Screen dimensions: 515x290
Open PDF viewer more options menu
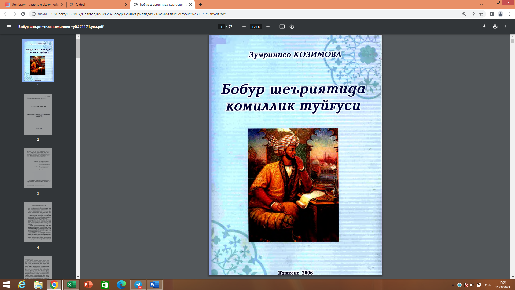click(x=506, y=27)
